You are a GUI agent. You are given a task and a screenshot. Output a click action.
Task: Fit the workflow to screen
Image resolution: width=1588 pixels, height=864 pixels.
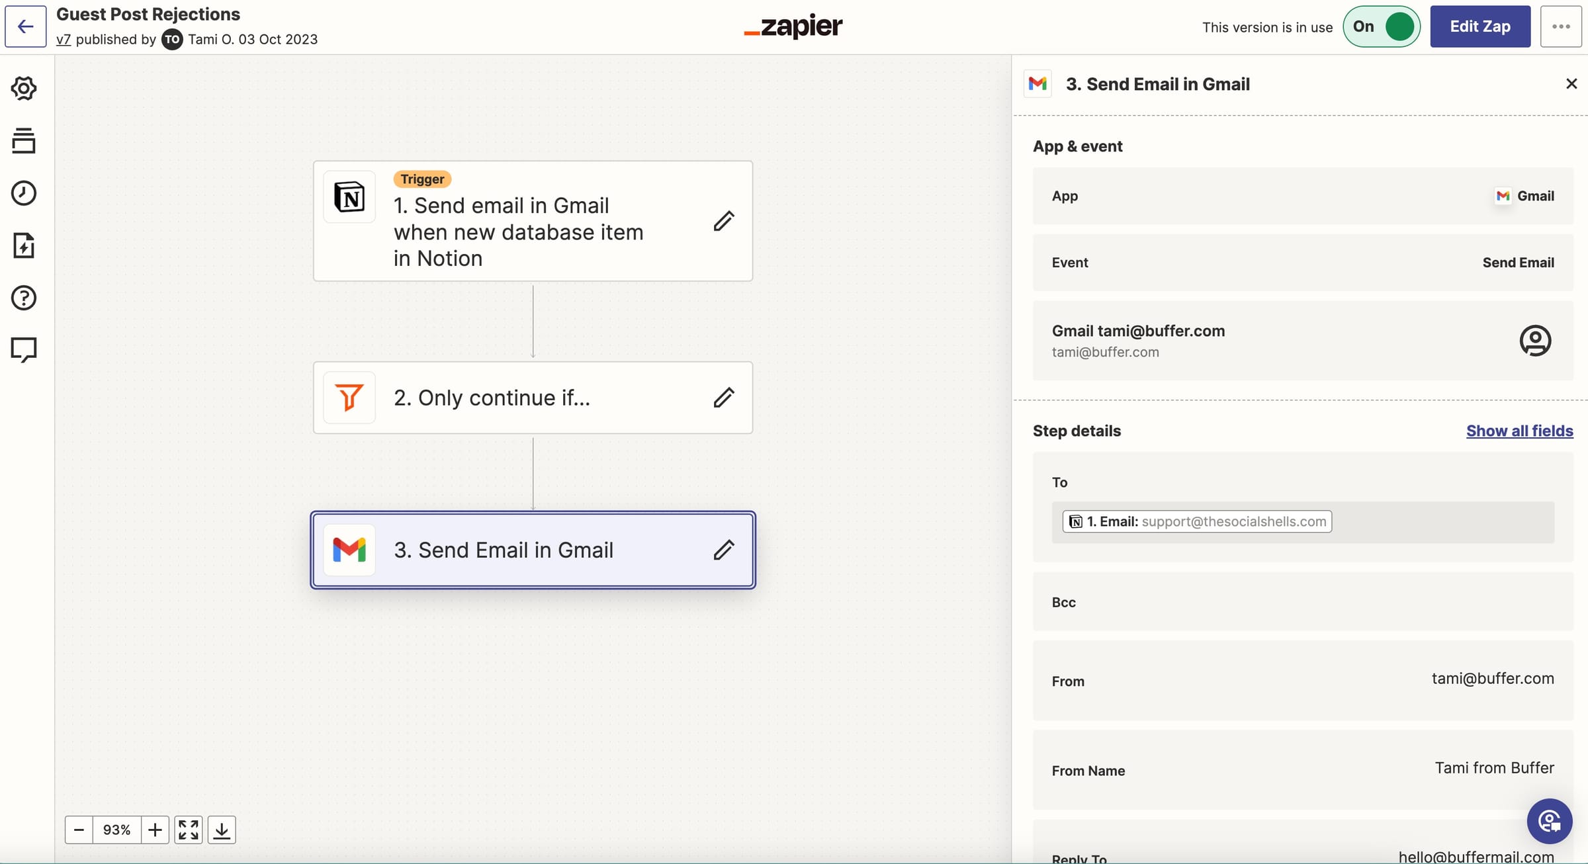[189, 830]
